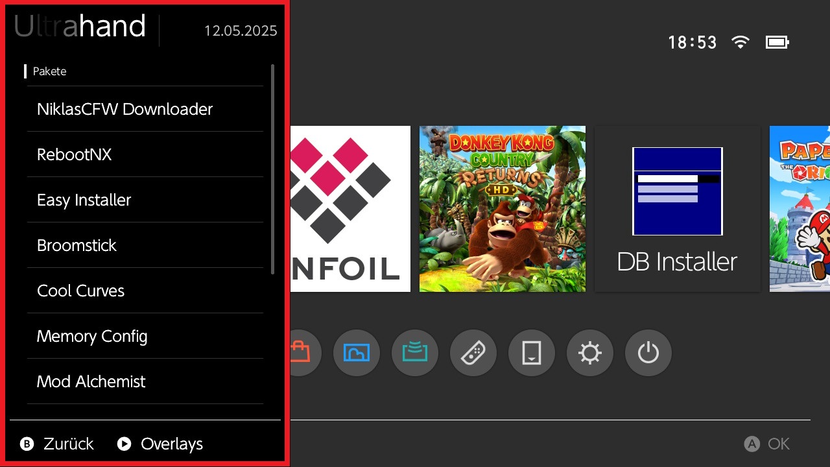The height and width of the screenshot is (467, 830).
Task: Open the Power/Sleep Mode icon
Action: click(648, 353)
